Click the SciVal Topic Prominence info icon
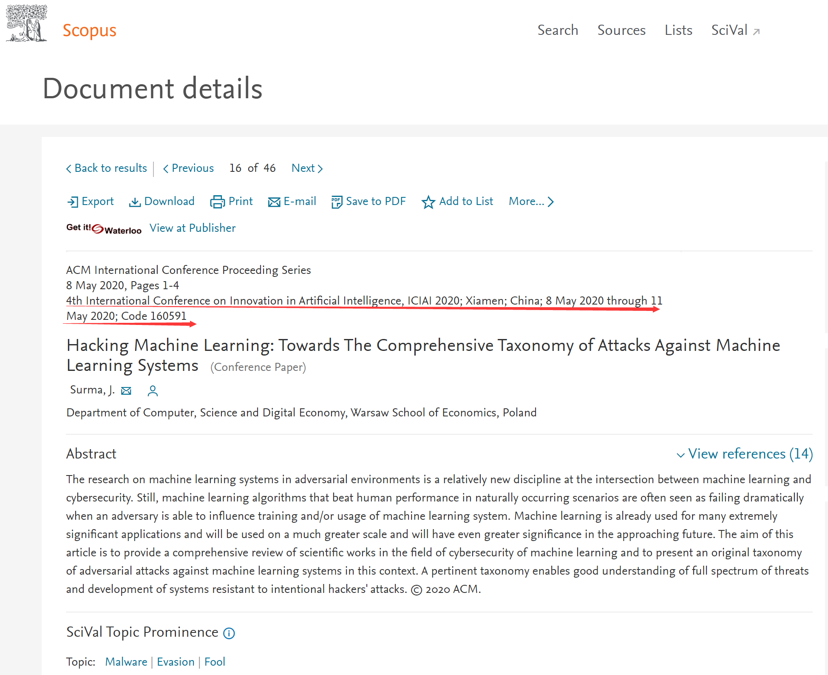This screenshot has width=828, height=675. (229, 633)
